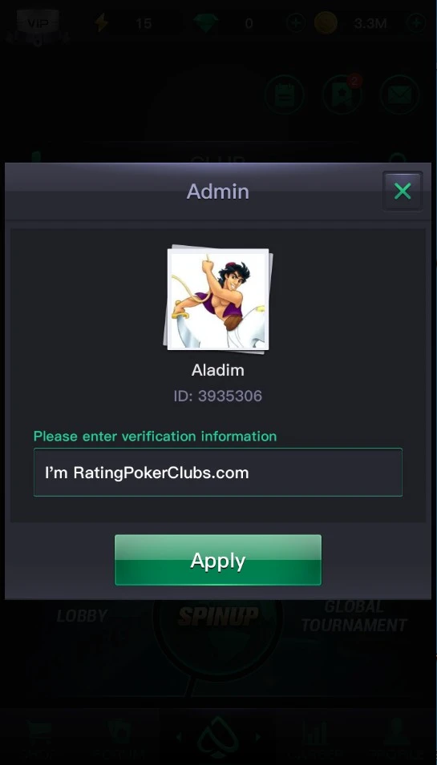
Task: Click the Apply button
Action: [x=218, y=560]
